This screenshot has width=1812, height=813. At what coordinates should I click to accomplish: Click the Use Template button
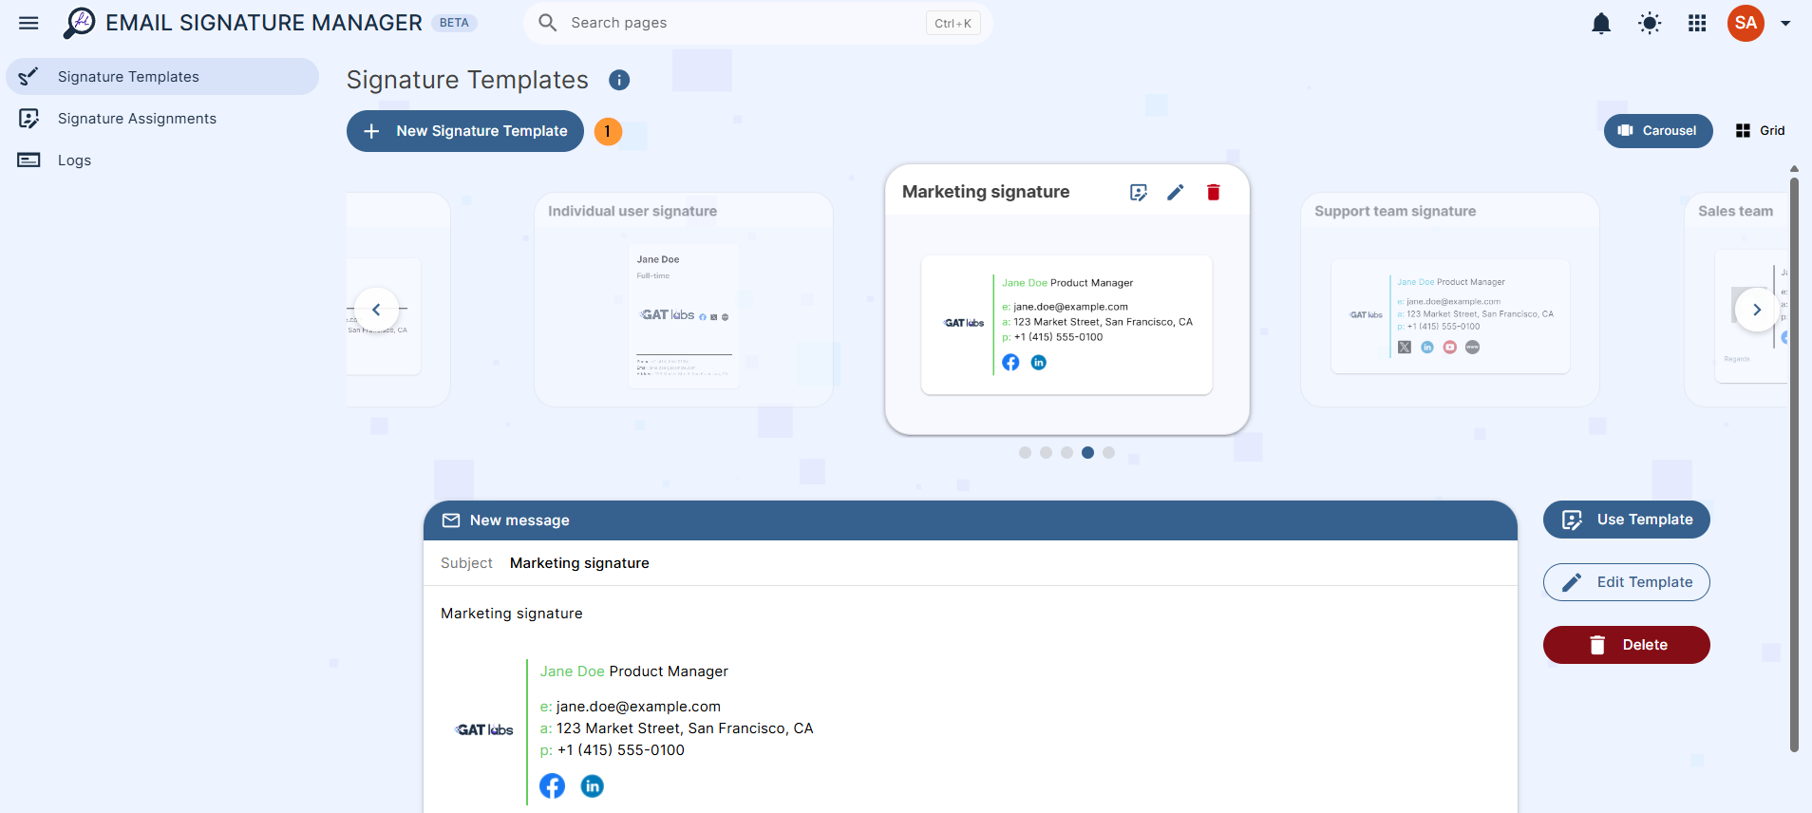click(1627, 520)
